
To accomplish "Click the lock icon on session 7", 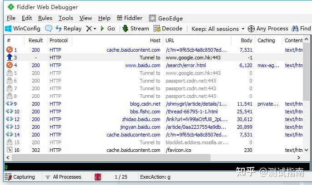I will tap(10, 88).
